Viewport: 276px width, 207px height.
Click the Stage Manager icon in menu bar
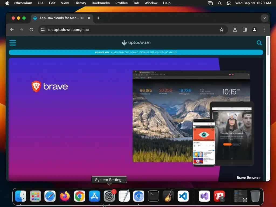coord(210,3)
